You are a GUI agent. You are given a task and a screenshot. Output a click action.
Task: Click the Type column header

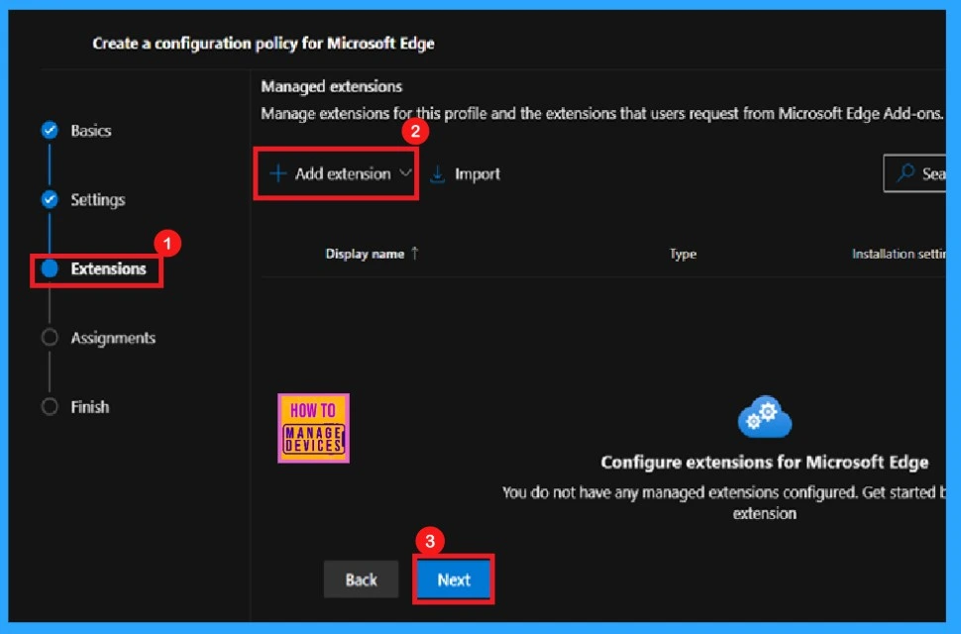tap(683, 254)
